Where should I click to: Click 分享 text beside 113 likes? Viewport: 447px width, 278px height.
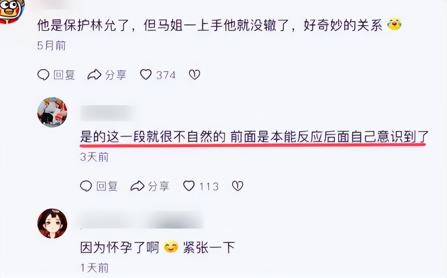158,186
